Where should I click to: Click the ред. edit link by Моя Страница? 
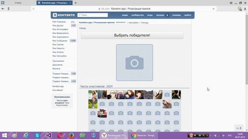pos(73,22)
